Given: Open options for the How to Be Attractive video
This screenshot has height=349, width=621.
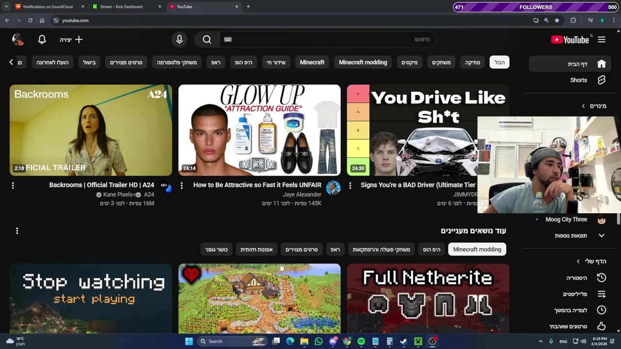Looking at the screenshot, I should [181, 185].
